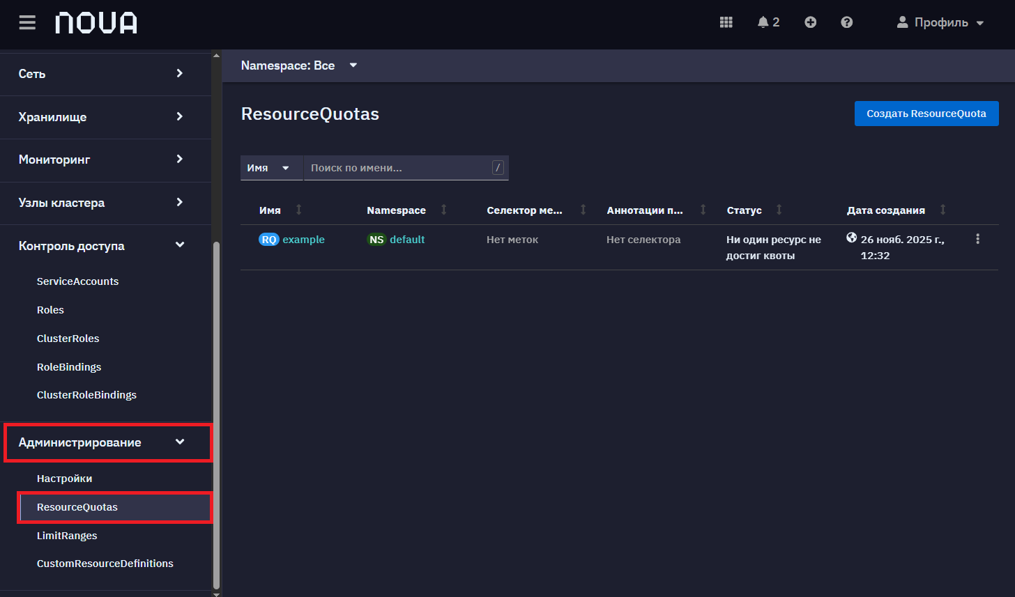
Task: Expand the Хранилище sidebar section
Action: tap(105, 117)
